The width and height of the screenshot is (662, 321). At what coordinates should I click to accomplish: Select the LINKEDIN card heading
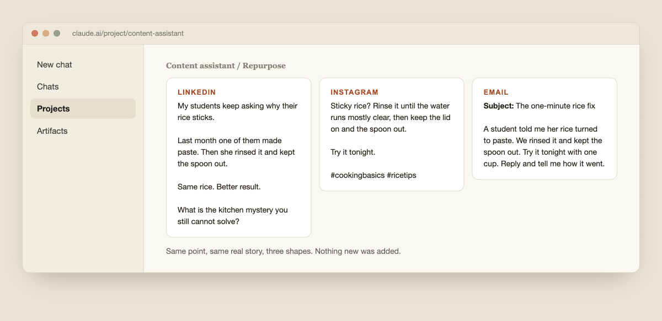click(x=196, y=92)
